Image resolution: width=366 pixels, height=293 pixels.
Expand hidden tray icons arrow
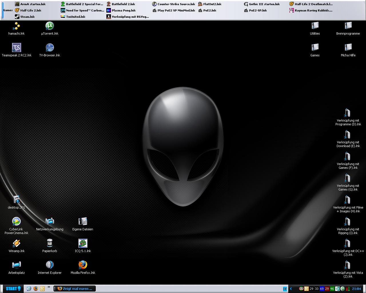coord(291,289)
